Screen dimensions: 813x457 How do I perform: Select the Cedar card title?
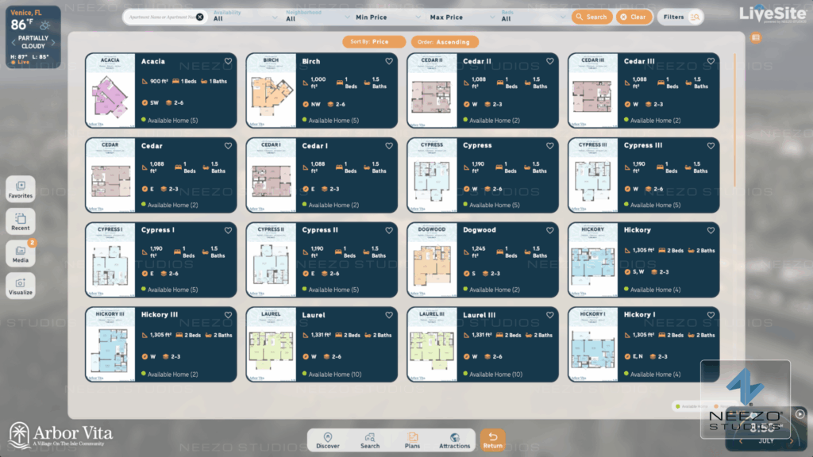pyautogui.click(x=152, y=146)
